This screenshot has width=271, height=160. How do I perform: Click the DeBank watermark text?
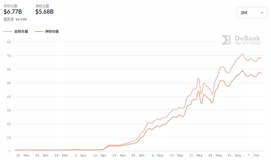tap(247, 38)
